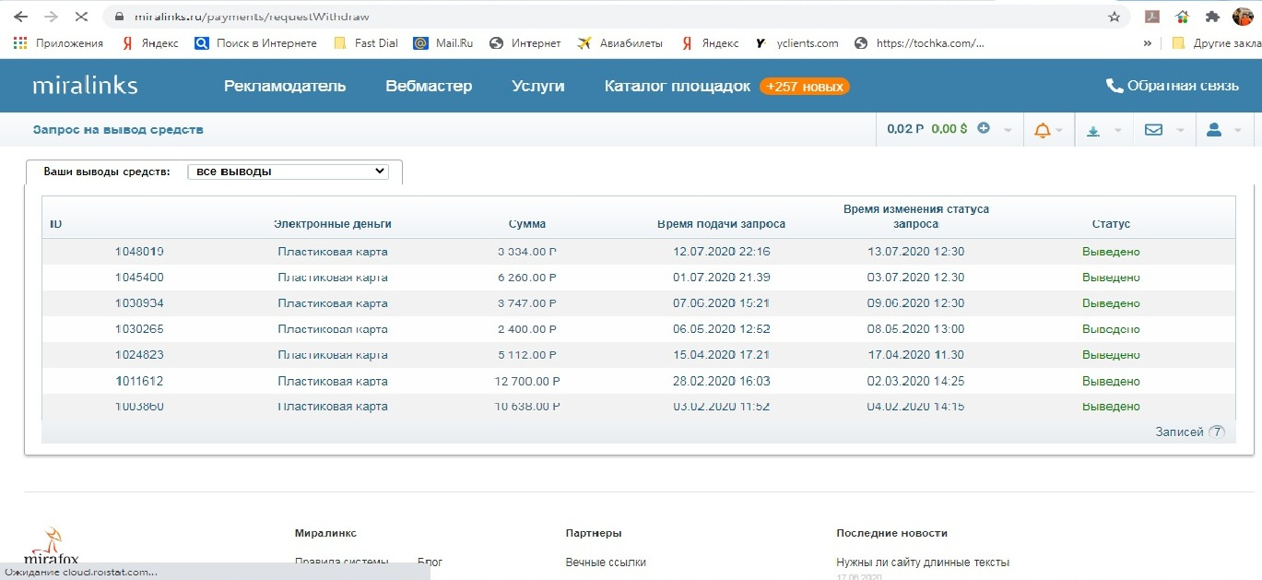The image size is (1262, 580).
Task: Click the orange notifications bell icon
Action: coord(1043,130)
